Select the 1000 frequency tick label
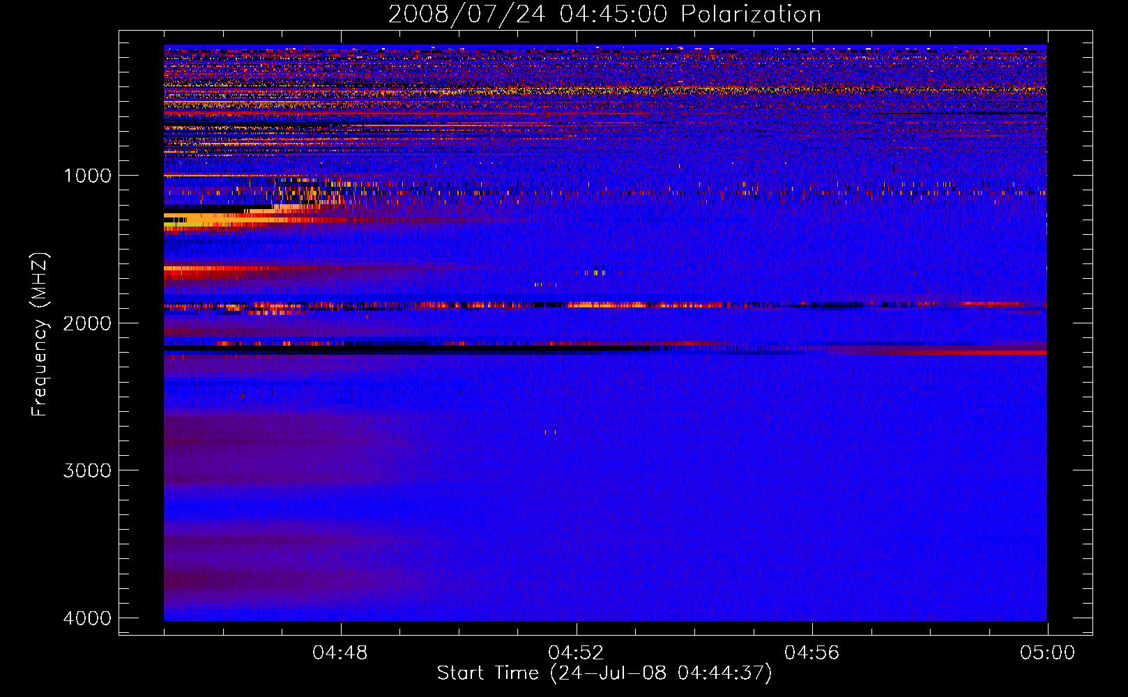This screenshot has height=697, width=1128. [x=87, y=176]
